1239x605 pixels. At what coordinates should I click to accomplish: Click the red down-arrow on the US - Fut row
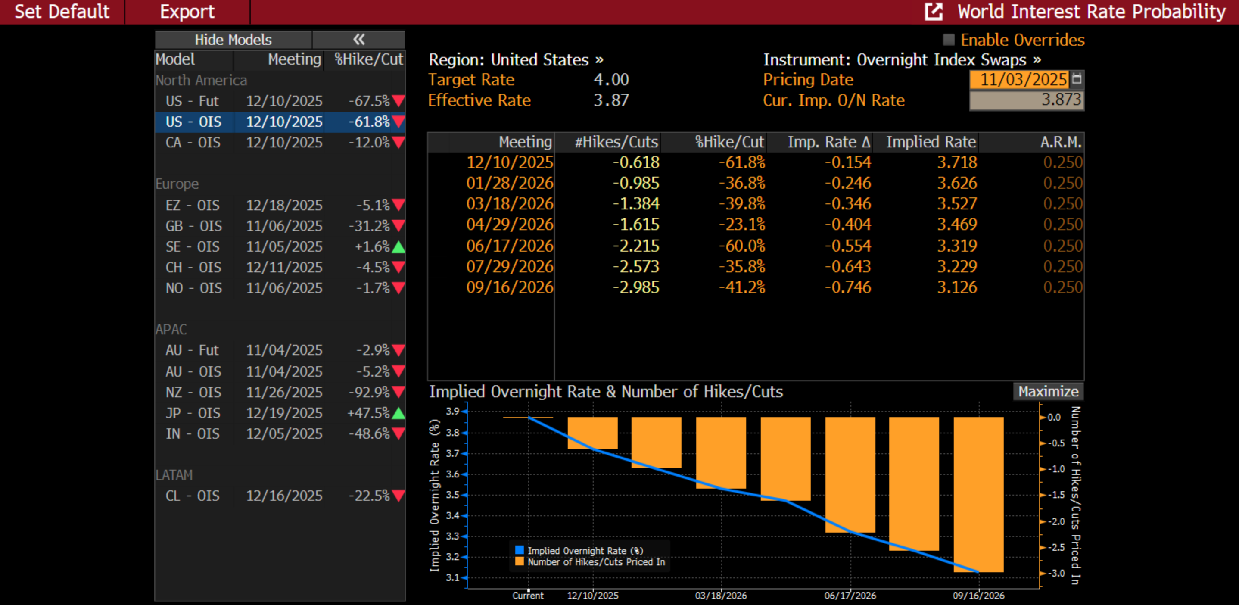coord(398,101)
